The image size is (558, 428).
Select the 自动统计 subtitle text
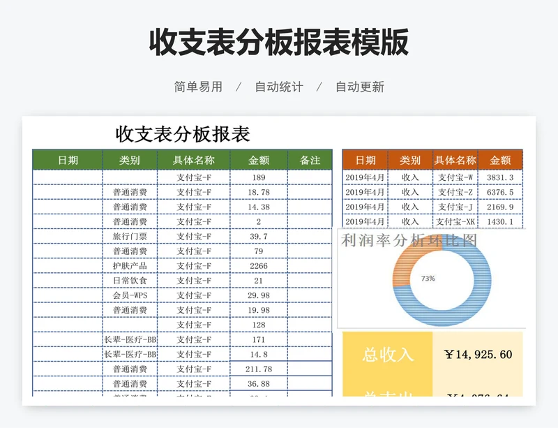[279, 87]
